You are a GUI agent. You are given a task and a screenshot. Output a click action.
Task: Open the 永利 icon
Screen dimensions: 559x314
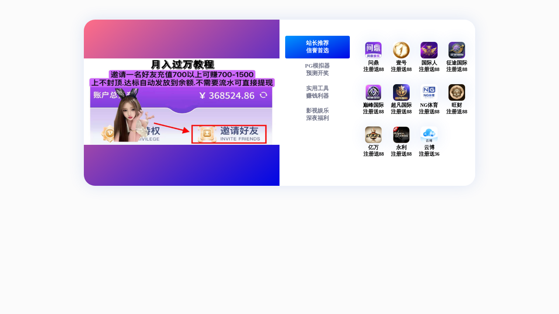(x=401, y=135)
